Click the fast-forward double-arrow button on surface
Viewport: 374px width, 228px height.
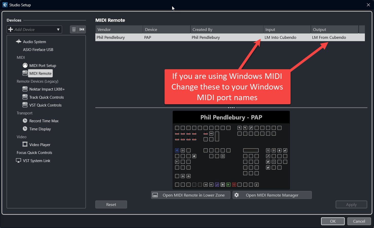click(x=177, y=162)
